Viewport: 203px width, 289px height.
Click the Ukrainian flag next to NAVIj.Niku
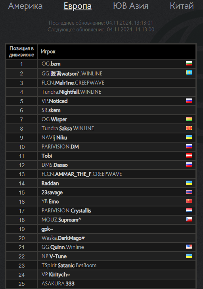189,137
